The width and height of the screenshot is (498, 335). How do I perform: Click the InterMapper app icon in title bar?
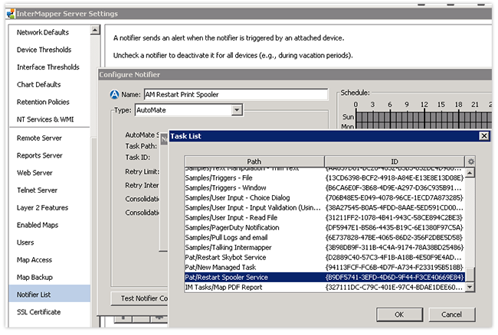point(11,14)
